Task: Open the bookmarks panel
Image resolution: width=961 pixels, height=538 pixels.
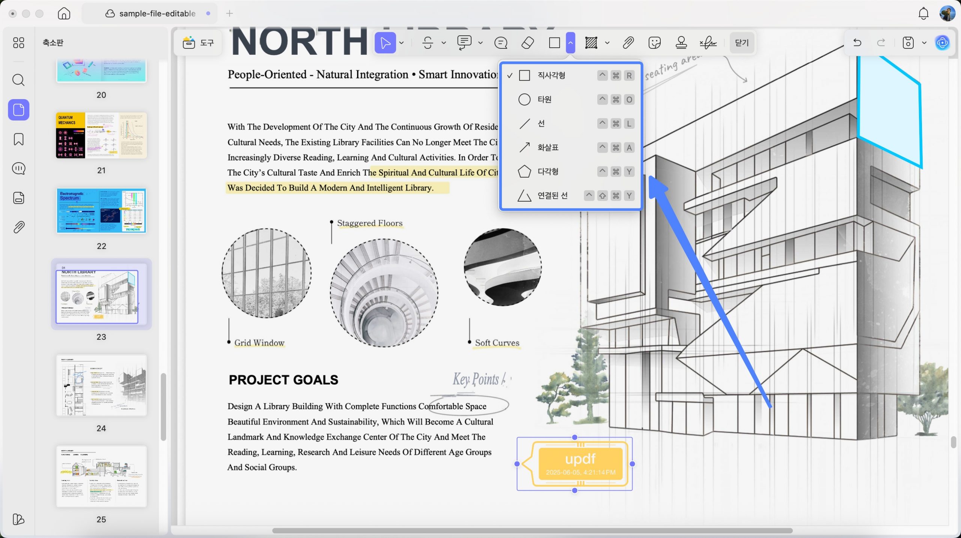Action: [18, 139]
